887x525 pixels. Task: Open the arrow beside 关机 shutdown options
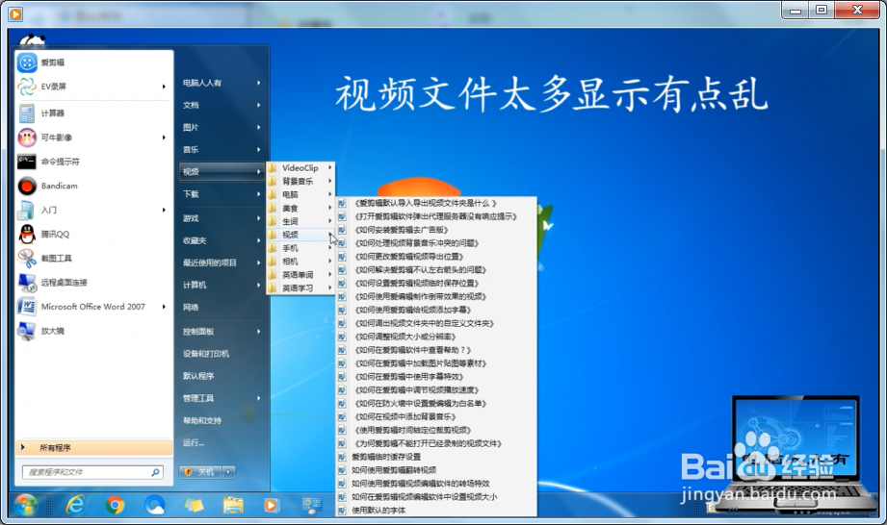tap(229, 472)
